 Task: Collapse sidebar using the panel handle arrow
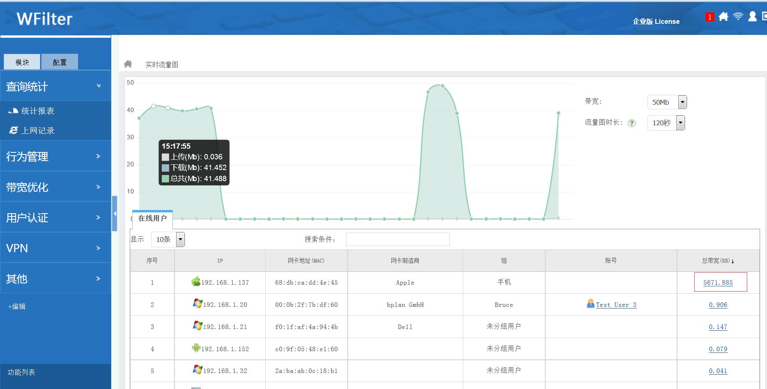point(115,214)
